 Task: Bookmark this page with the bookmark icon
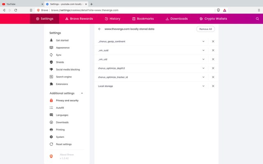(x=31, y=10)
